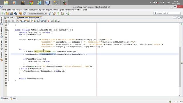Screen dimensions: 183x103
Task: Open the Profile project dropdown arrow
Action: pyautogui.click(x=71, y=13)
